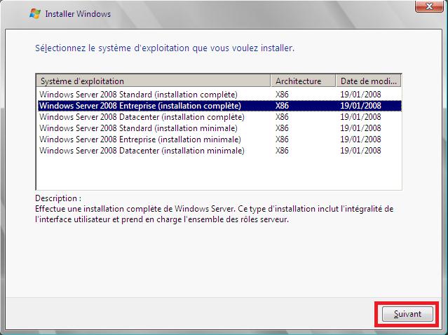
Task: Select Windows Server 2008 Entreprise (installation complète)
Action: click(x=219, y=106)
